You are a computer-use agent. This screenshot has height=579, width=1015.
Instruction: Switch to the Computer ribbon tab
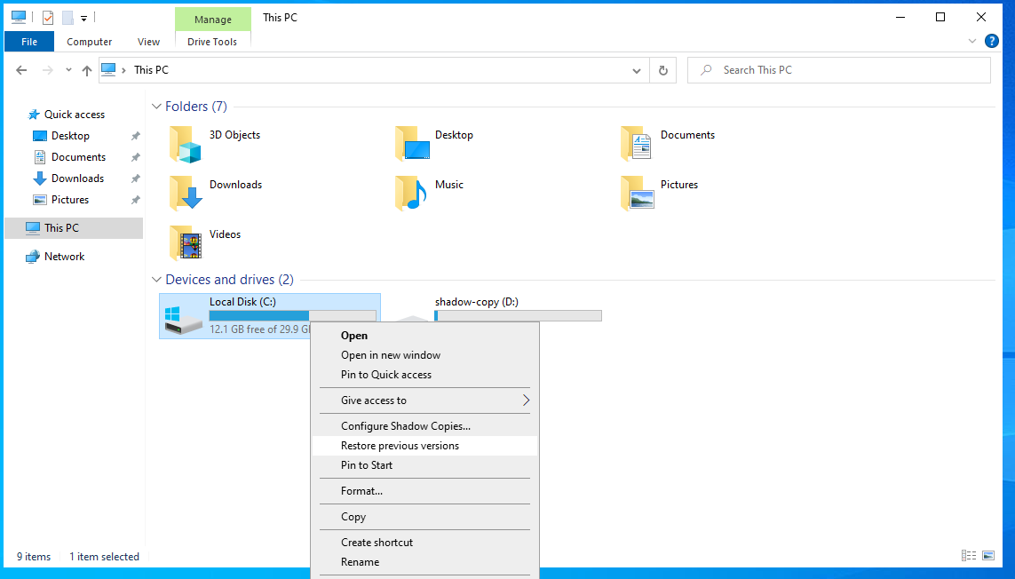90,42
